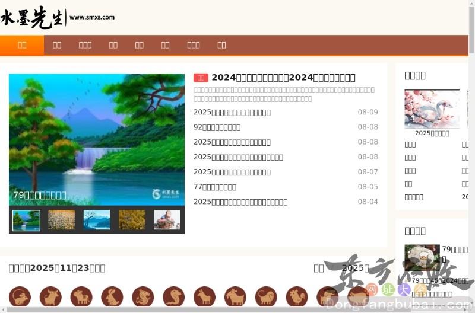Click the www.smxs.com address text
This screenshot has width=475, height=313.
click(92, 17)
